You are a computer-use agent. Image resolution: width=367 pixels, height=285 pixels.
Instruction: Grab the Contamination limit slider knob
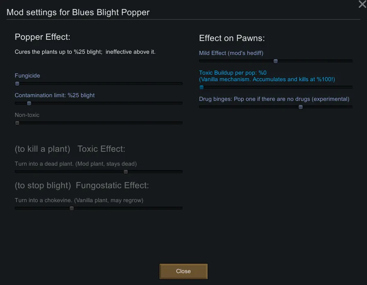(x=29, y=103)
